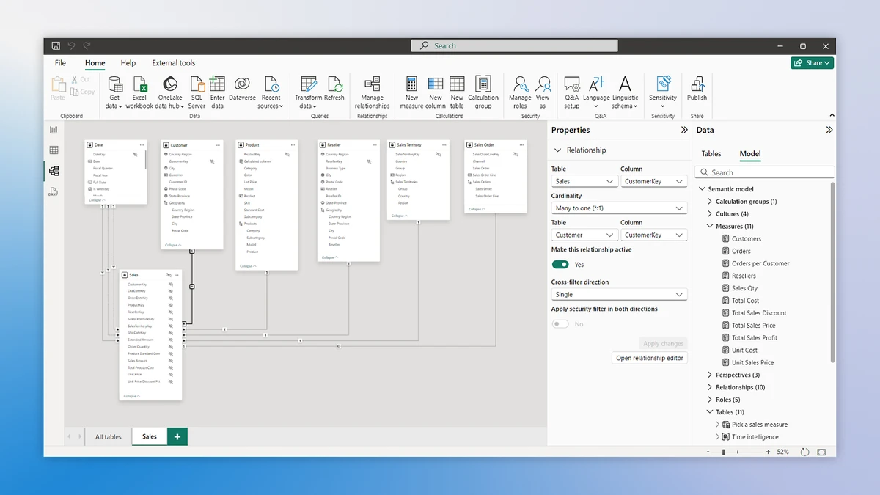Toggle visibility of ResellerKey in Reseller table
The height and width of the screenshot is (495, 880).
pos(369,161)
